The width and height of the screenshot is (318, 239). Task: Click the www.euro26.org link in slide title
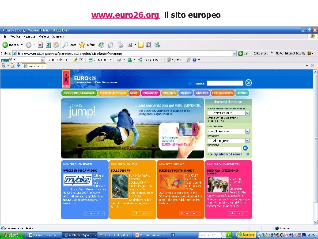pyautogui.click(x=125, y=15)
